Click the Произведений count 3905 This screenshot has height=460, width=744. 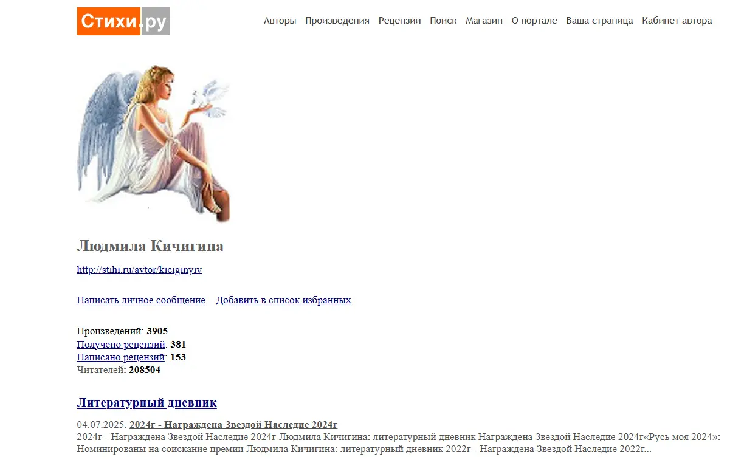coord(157,332)
